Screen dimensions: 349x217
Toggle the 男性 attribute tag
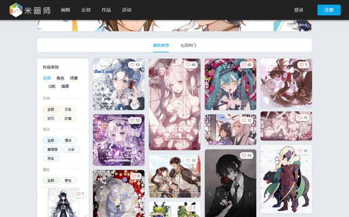[68, 180]
